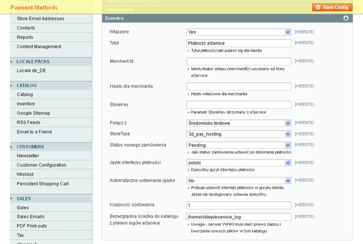
Task: Open the Reports configuration tab
Action: coord(51,37)
